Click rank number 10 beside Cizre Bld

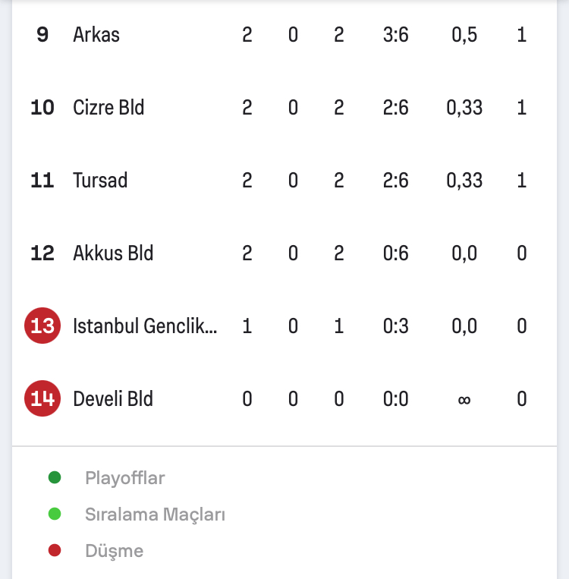[42, 108]
